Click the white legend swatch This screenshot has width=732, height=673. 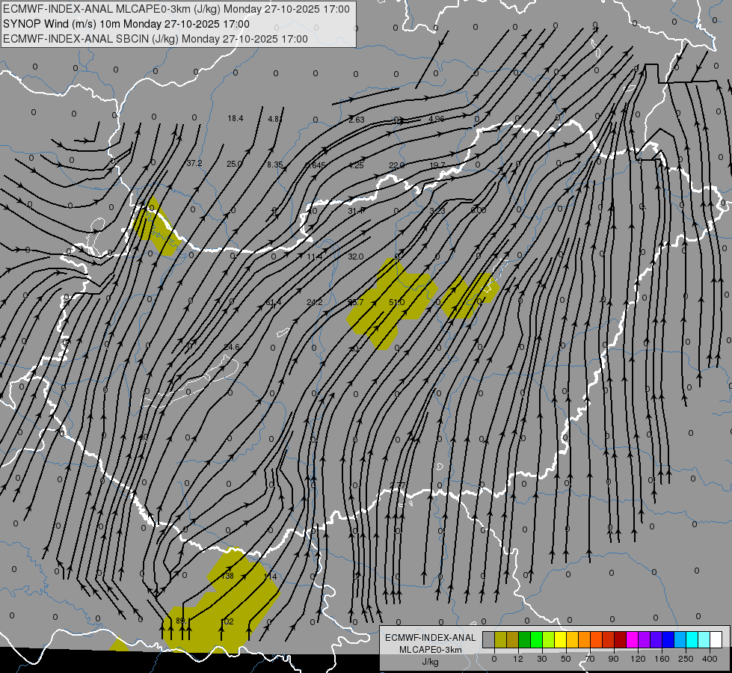click(716, 640)
